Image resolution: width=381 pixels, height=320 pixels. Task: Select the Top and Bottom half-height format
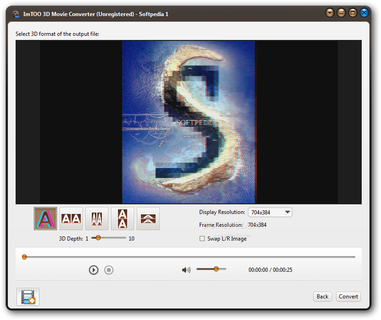pyautogui.click(x=148, y=219)
